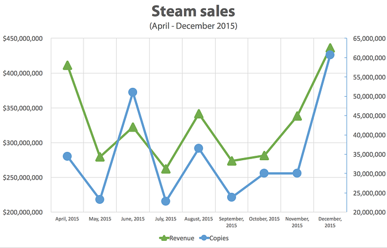The image size is (387, 248).
Task: Click the April - December 2015 subtitle
Action: pos(193,26)
